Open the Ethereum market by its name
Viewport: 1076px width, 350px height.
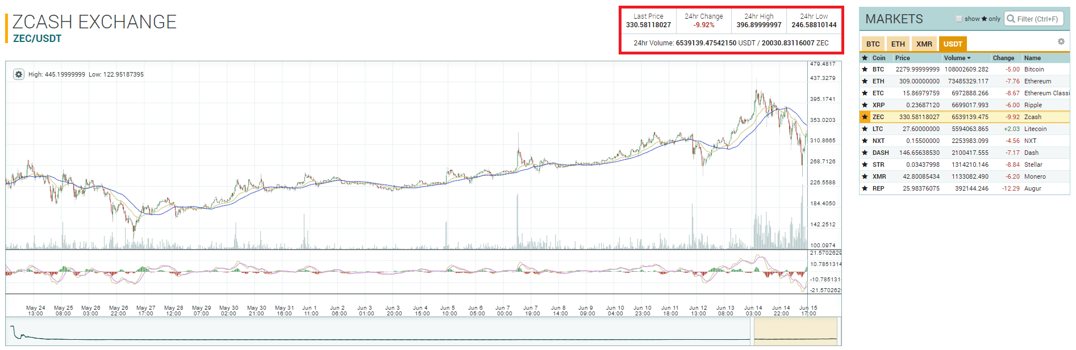pyautogui.click(x=1037, y=81)
